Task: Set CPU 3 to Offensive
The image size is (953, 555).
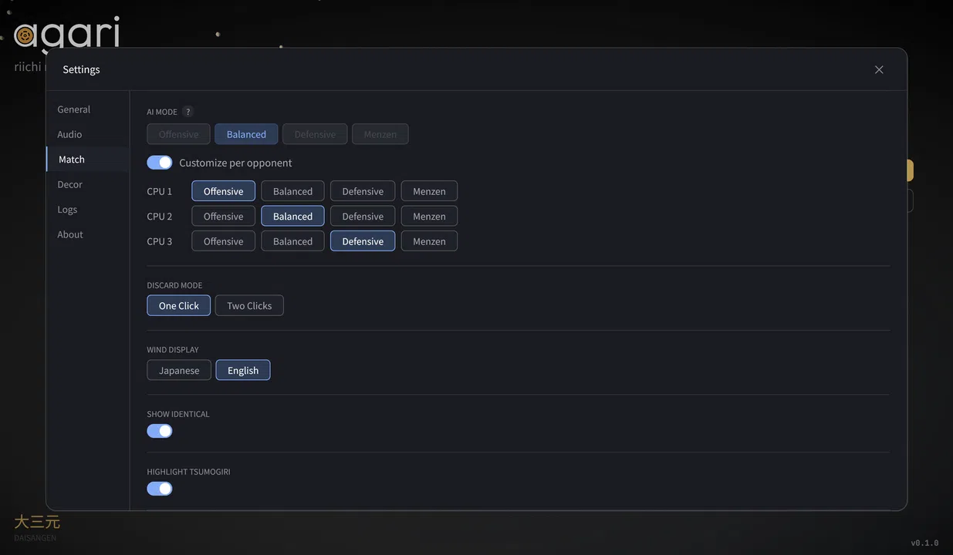Action: tap(223, 241)
